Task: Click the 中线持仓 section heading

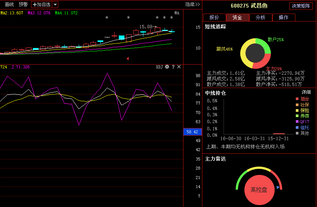Action: [216, 93]
